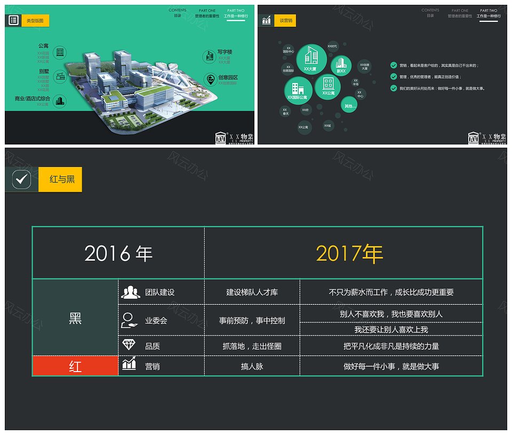Click the small XX中心 bubble

point(360,94)
